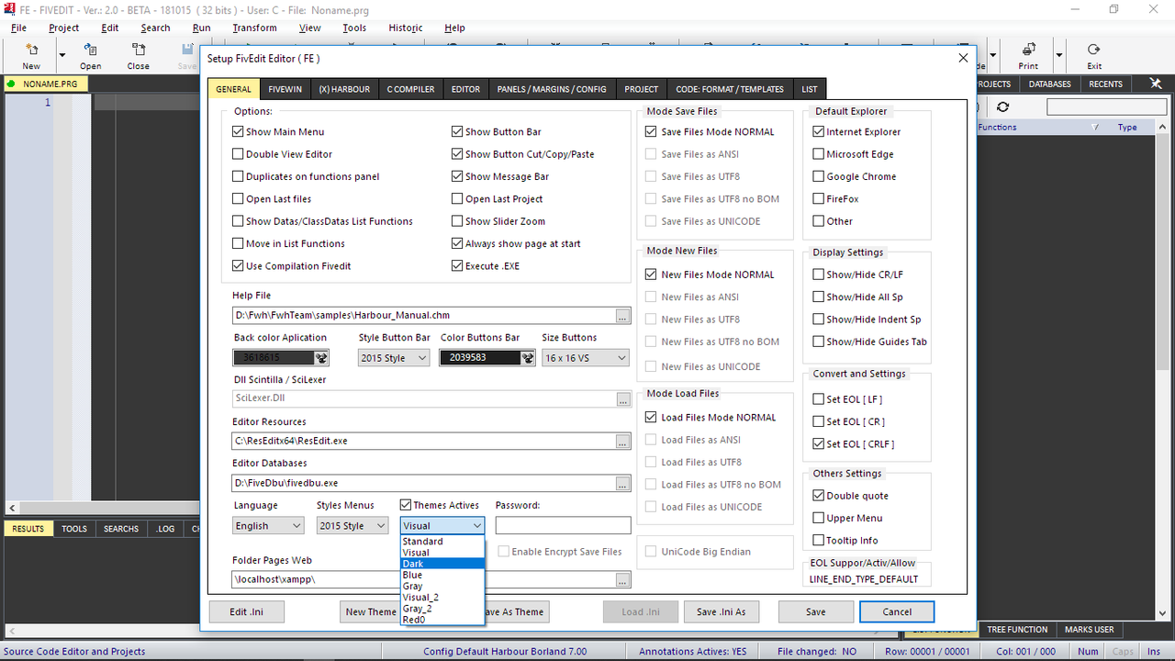Image resolution: width=1175 pixels, height=661 pixels.
Task: Click the Help File path field
Action: pyautogui.click(x=424, y=316)
